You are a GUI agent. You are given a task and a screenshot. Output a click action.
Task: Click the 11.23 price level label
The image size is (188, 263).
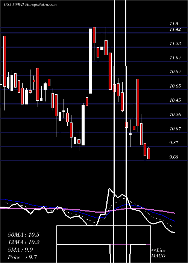click(x=175, y=44)
